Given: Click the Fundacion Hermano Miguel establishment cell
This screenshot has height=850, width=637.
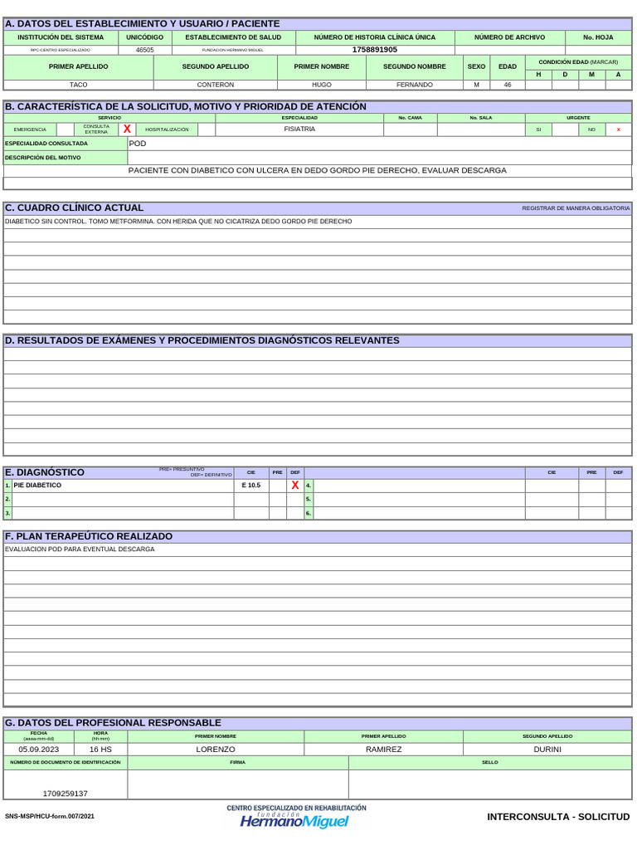Looking at the screenshot, I should coord(233,50).
